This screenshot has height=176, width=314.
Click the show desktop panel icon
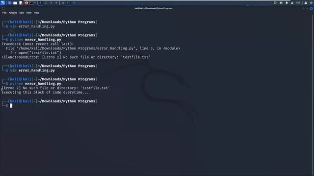[9, 3]
